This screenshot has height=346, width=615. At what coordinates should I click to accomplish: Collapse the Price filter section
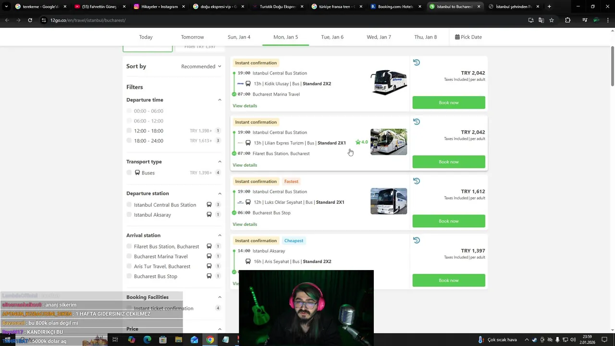click(220, 329)
